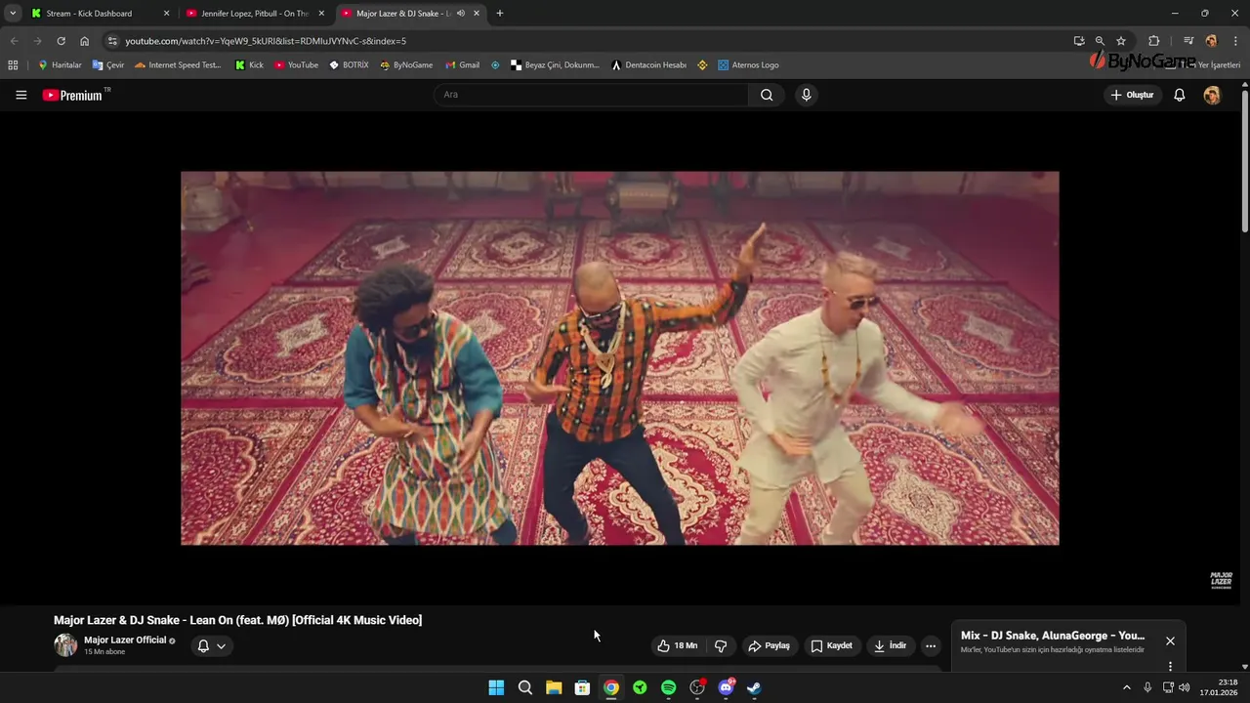View site information icon in address bar
The width and height of the screenshot is (1250, 703).
[x=112, y=41]
